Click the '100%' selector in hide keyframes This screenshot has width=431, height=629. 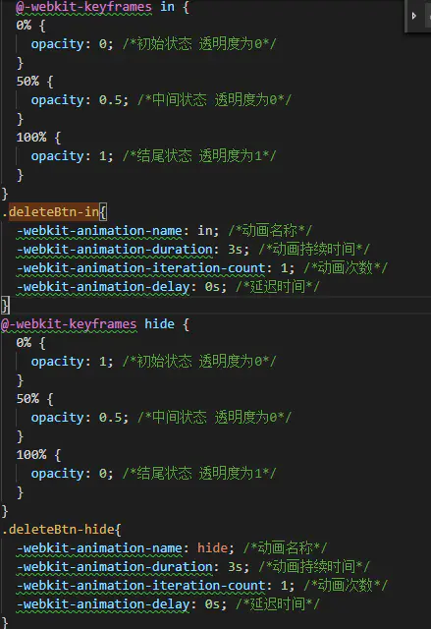(x=31, y=455)
